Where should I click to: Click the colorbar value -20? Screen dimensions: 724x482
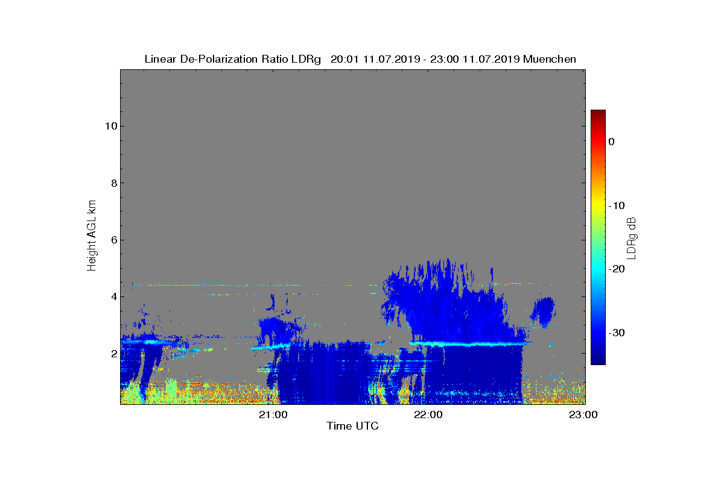[x=617, y=269]
